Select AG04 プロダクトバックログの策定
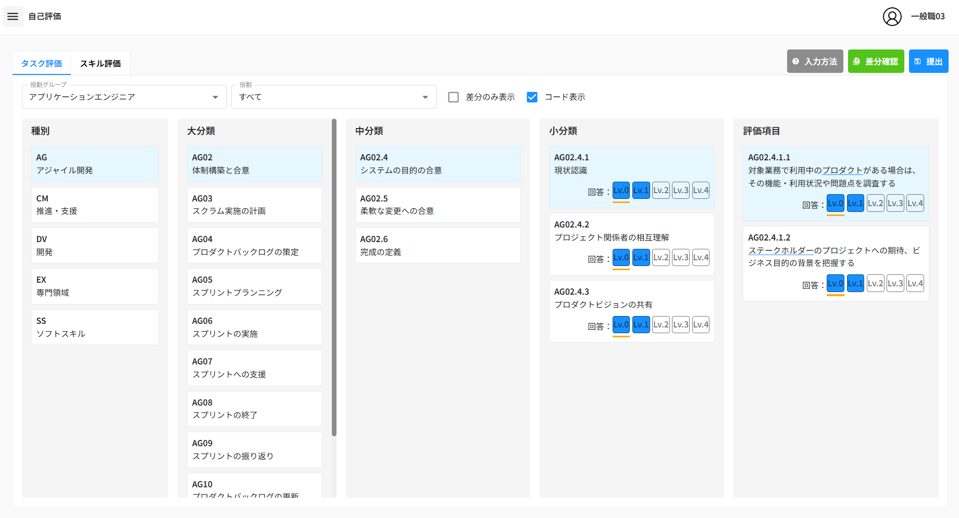Image resolution: width=959 pixels, height=518 pixels. [x=254, y=246]
